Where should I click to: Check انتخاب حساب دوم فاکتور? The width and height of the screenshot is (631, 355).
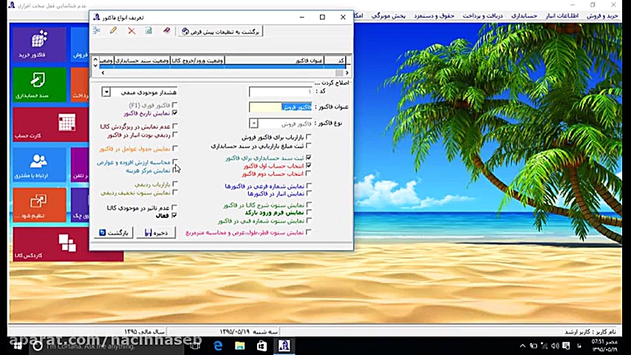click(x=308, y=173)
